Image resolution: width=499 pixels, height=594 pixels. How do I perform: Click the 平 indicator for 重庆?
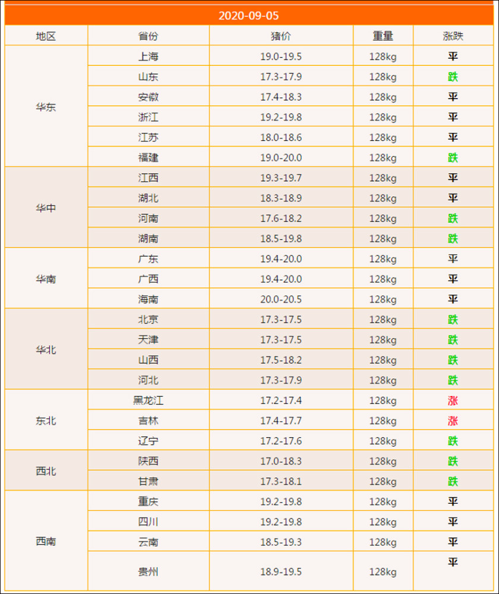pos(453,501)
